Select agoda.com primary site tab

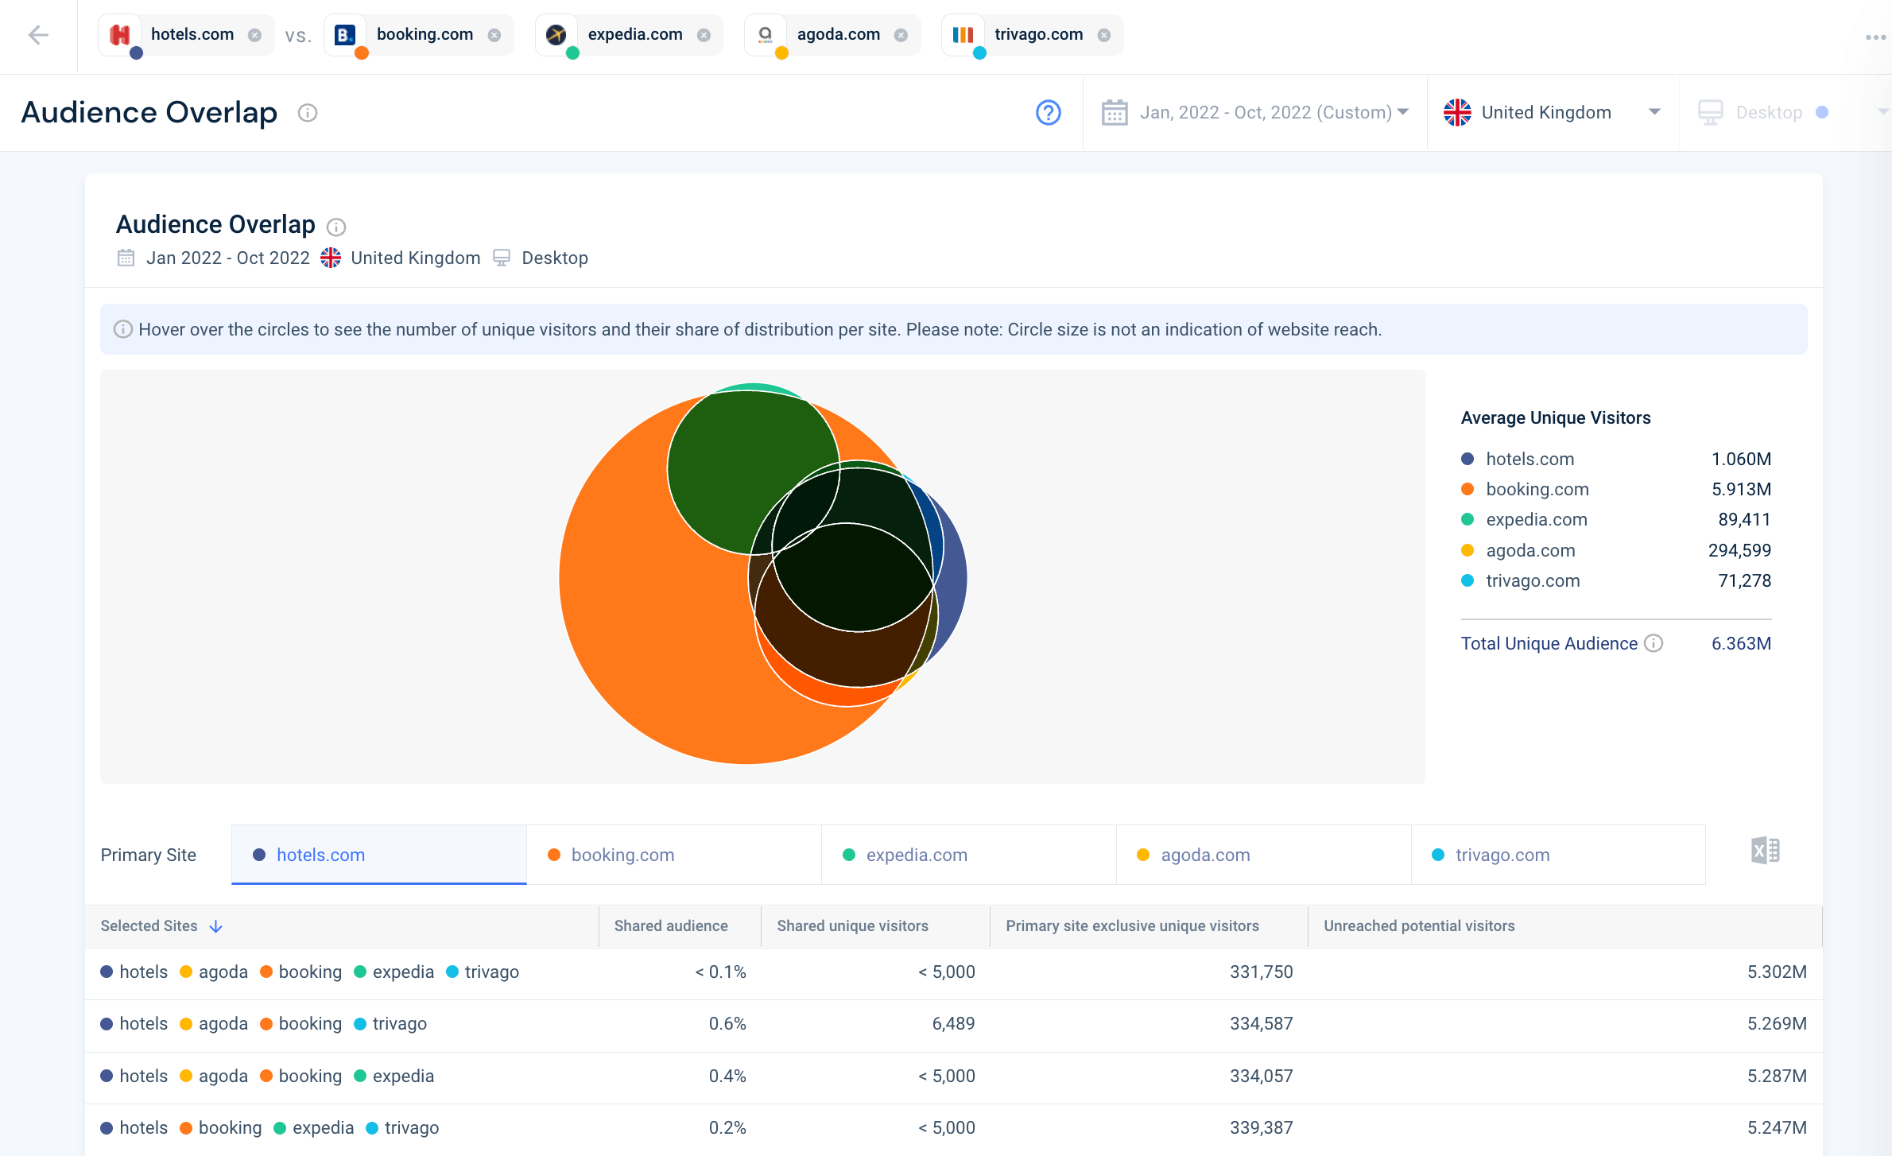point(1264,855)
